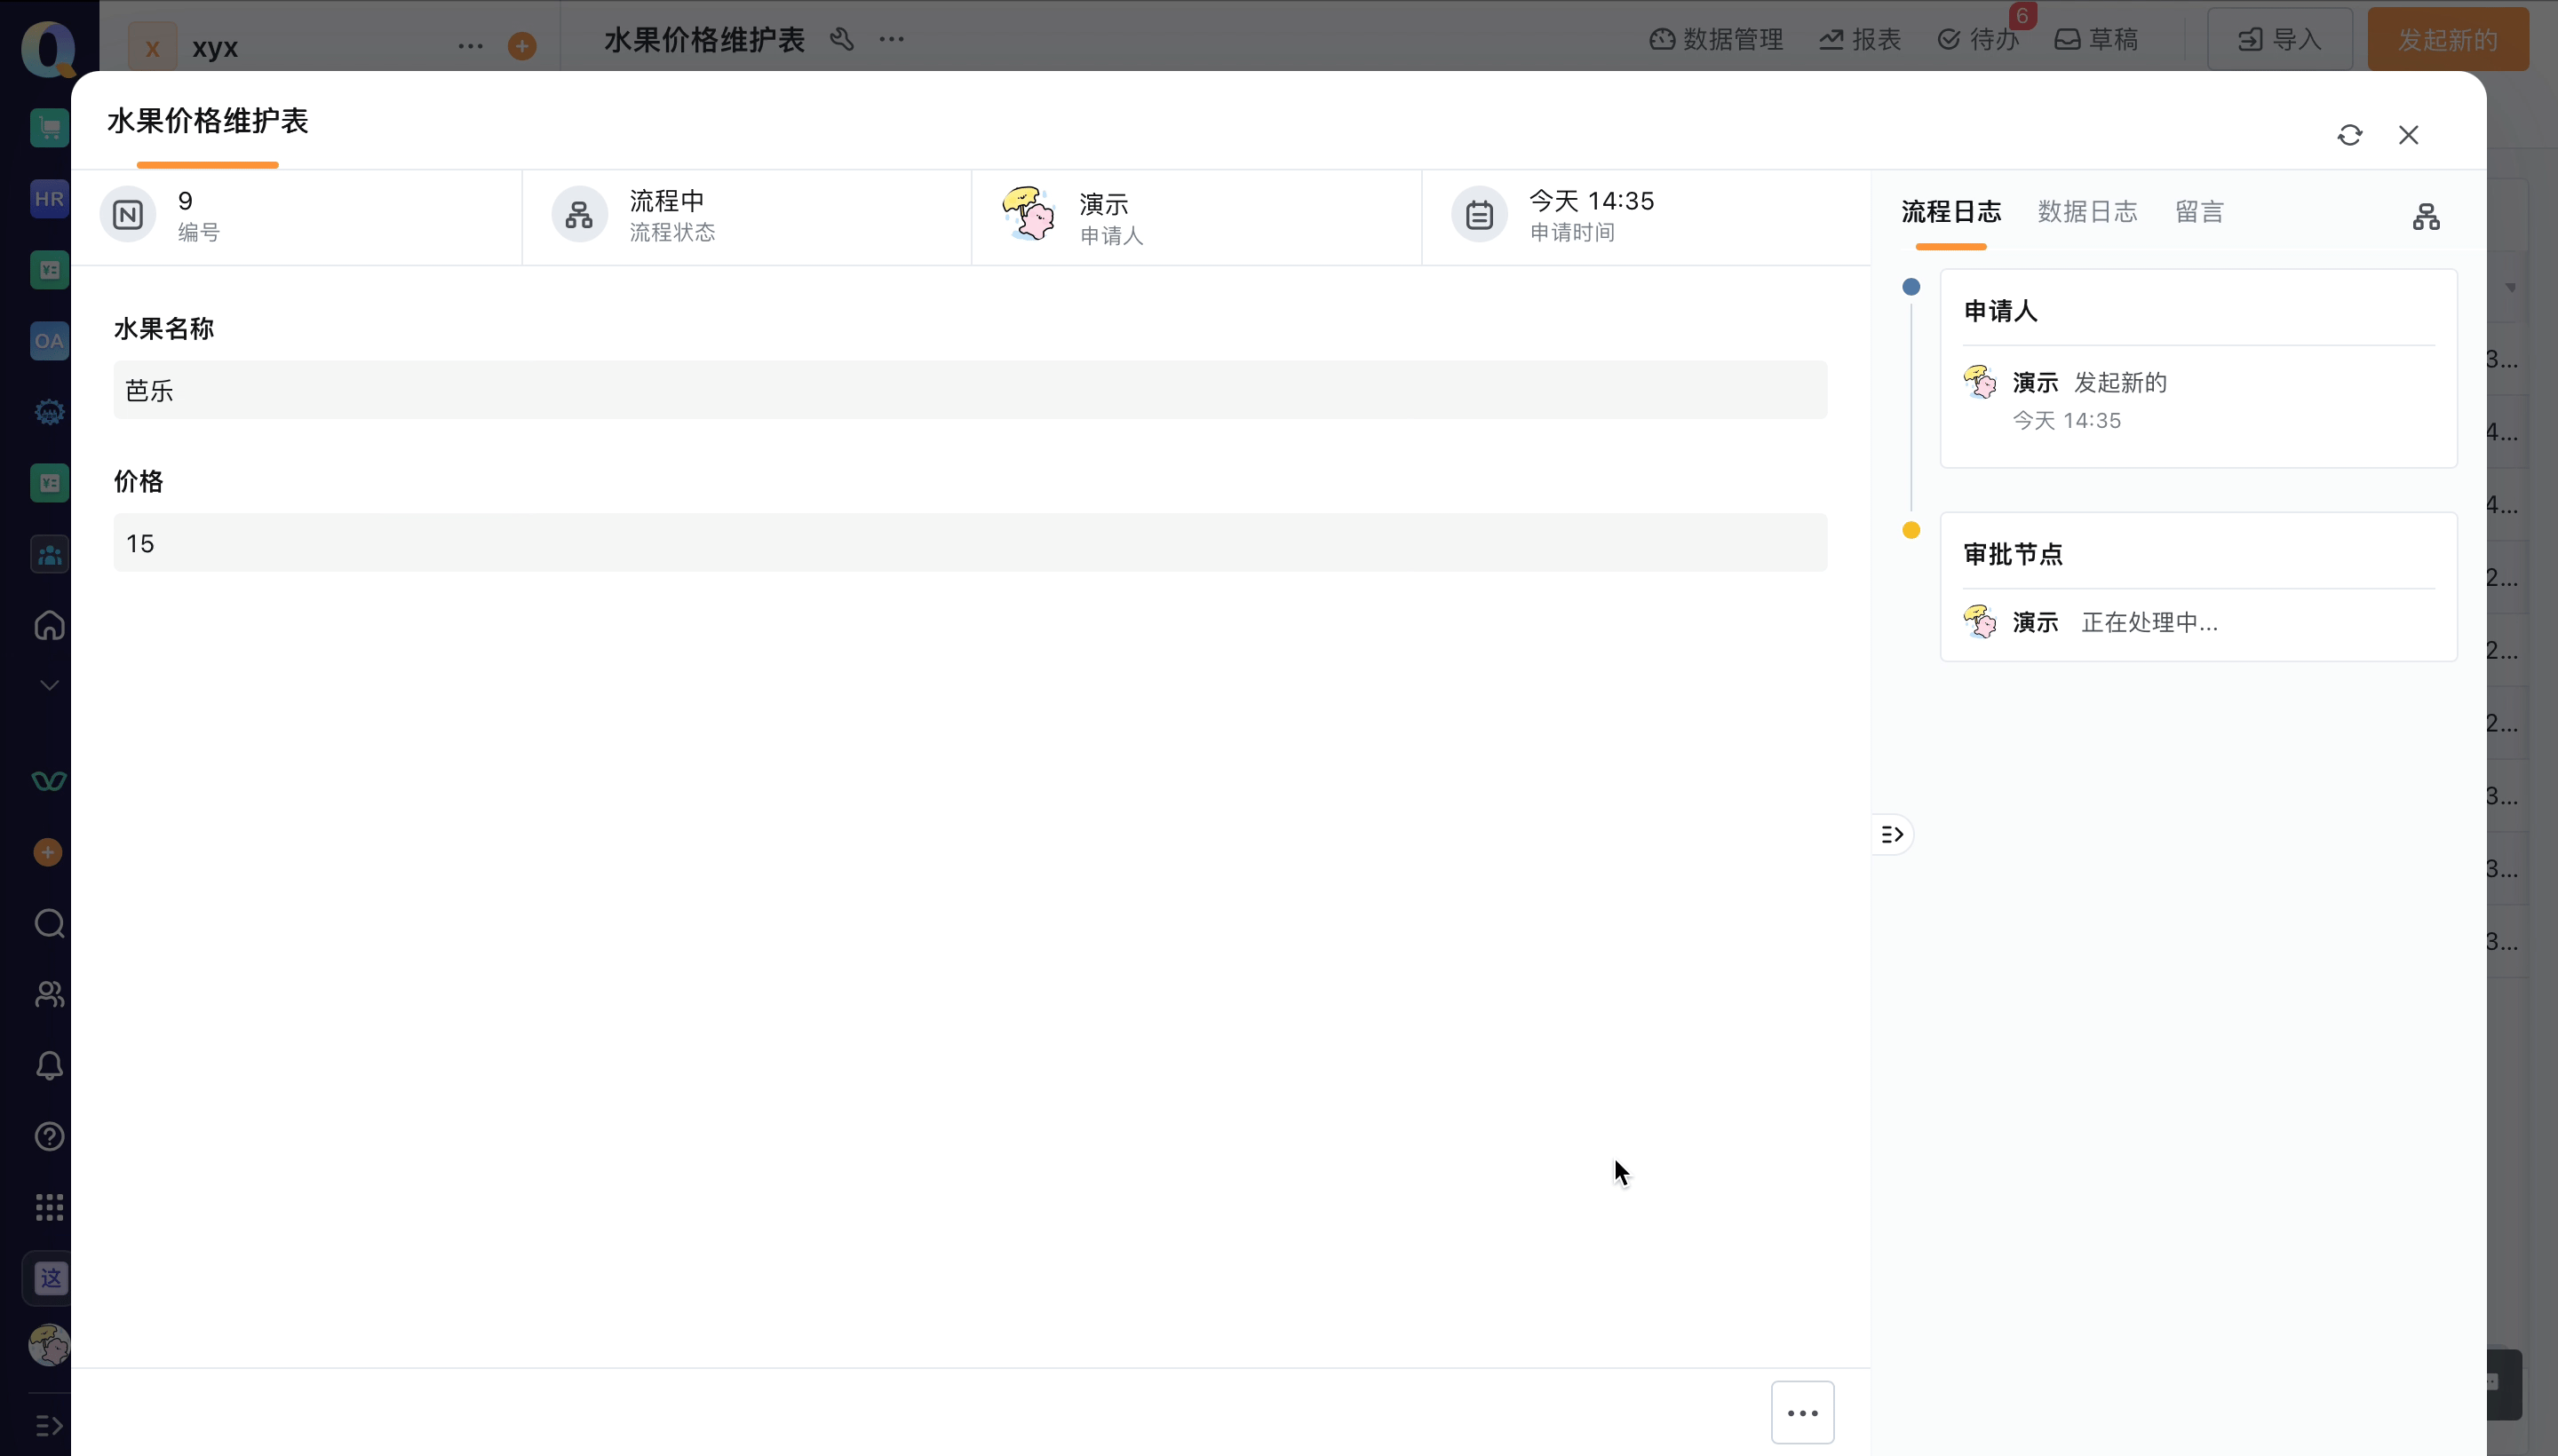Image resolution: width=2558 pixels, height=1456 pixels.
Task: Open contacts via sidebar people icon
Action: tap(49, 994)
